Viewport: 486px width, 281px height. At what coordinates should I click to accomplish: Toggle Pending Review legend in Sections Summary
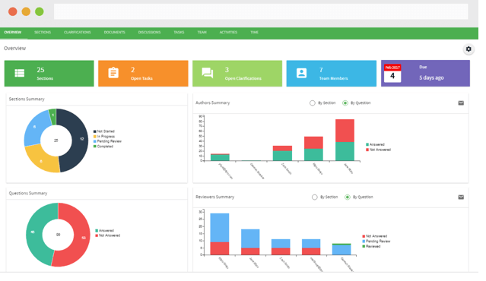pos(107,141)
